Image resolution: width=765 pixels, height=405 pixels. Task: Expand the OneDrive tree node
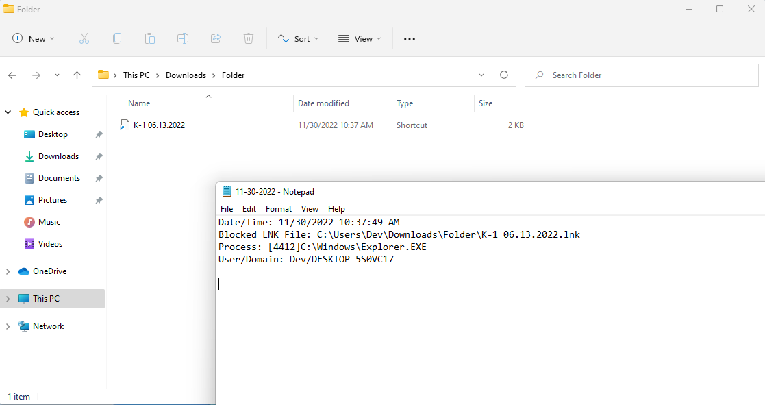click(8, 271)
